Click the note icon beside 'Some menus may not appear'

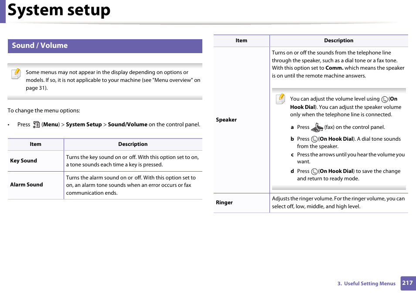(16, 74)
